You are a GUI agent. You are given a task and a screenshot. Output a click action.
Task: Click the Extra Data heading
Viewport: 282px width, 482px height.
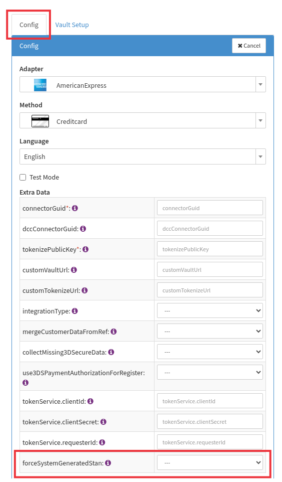34,193
